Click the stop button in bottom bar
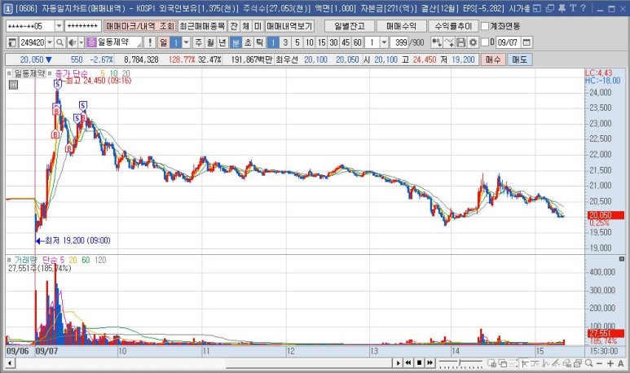Viewport: 630px width, 373px height. click(419, 363)
